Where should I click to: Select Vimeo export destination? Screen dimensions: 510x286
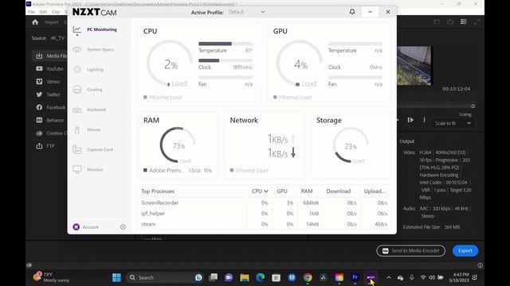tap(48, 82)
